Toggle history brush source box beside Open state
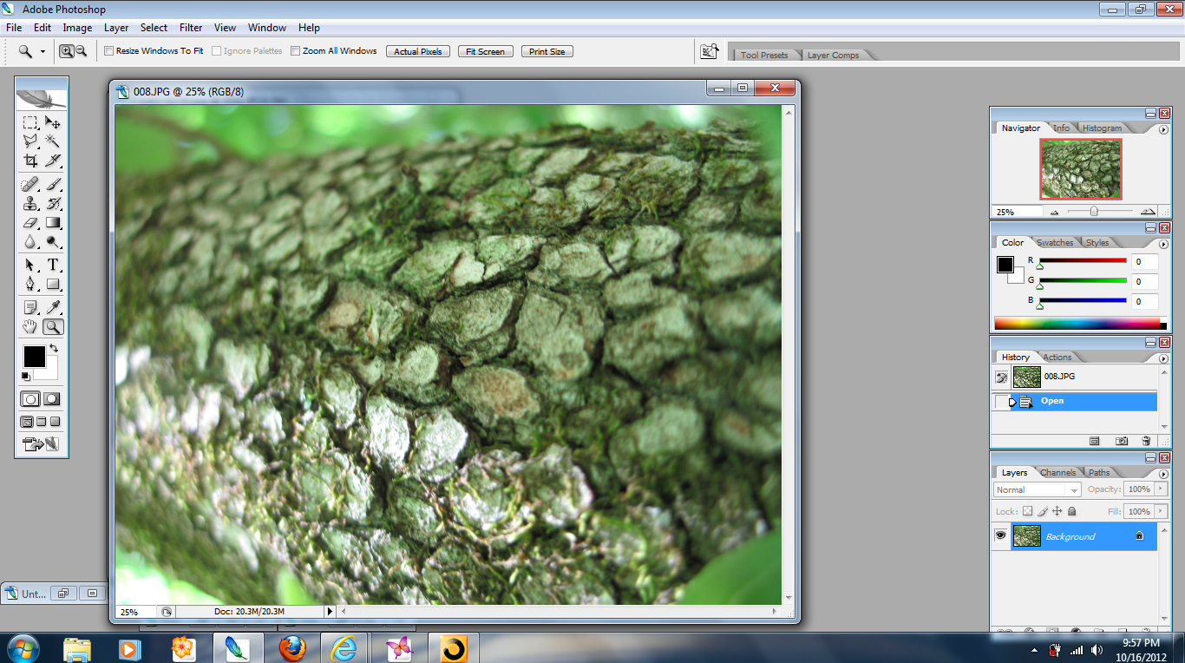 click(1001, 401)
